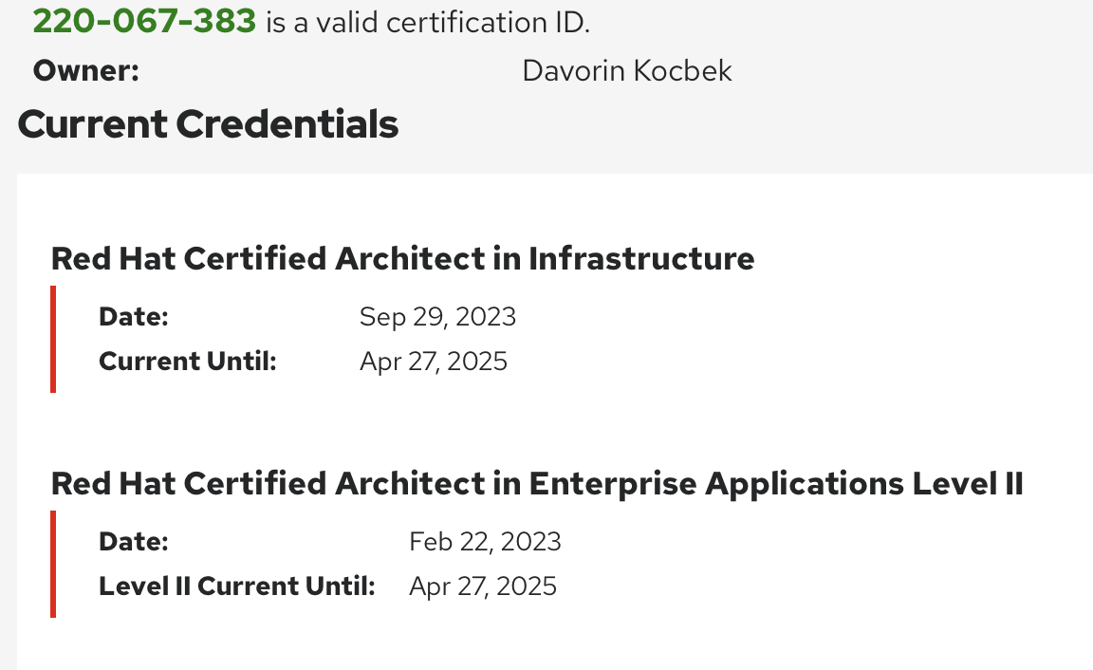Click the Current Until label
1093x670 pixels.
coord(187,362)
